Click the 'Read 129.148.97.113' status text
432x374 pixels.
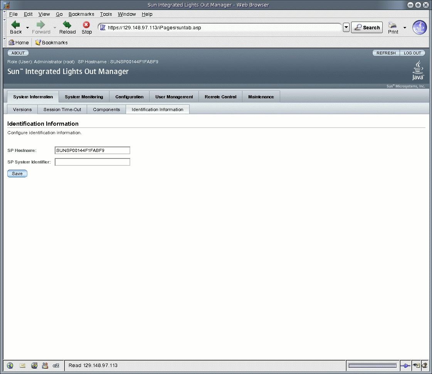(x=93, y=365)
